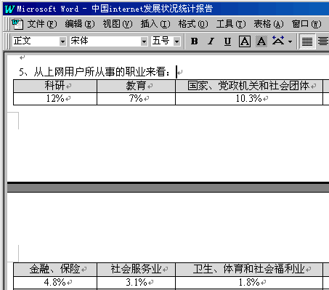Click center alignment button

click(x=322, y=41)
